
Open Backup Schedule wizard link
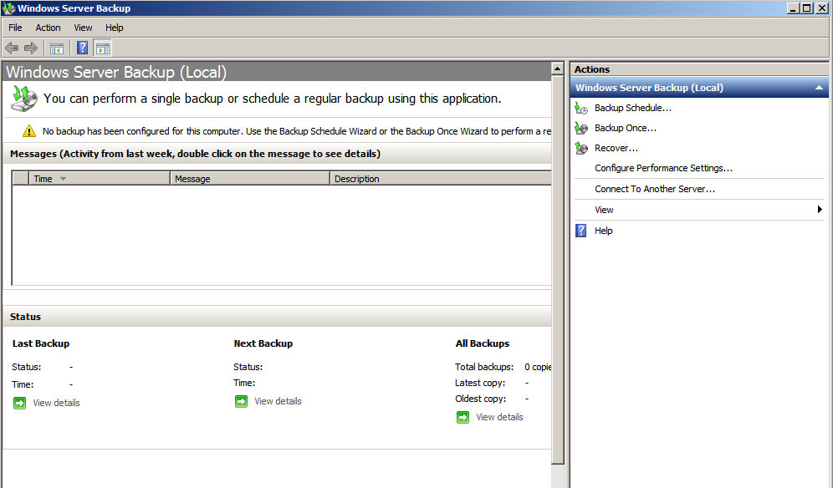click(633, 108)
